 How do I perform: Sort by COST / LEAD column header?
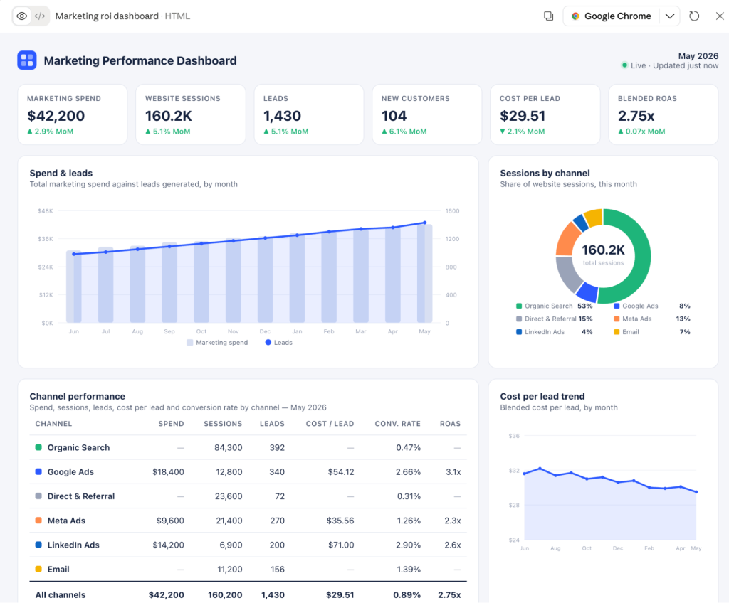click(x=330, y=424)
